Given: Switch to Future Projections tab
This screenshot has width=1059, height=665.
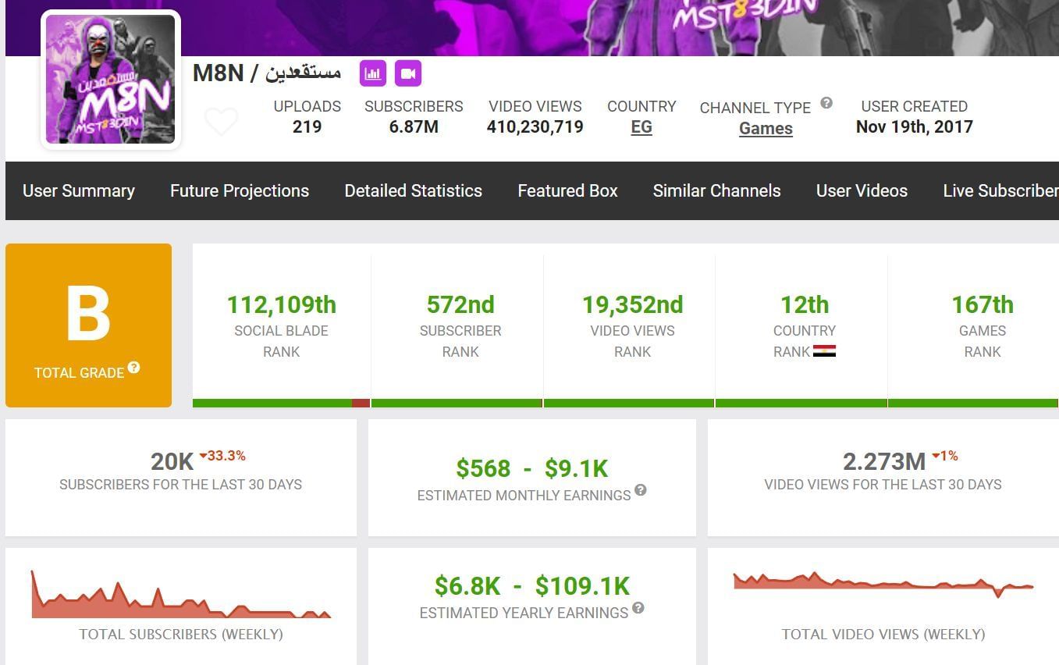Looking at the screenshot, I should (240, 190).
